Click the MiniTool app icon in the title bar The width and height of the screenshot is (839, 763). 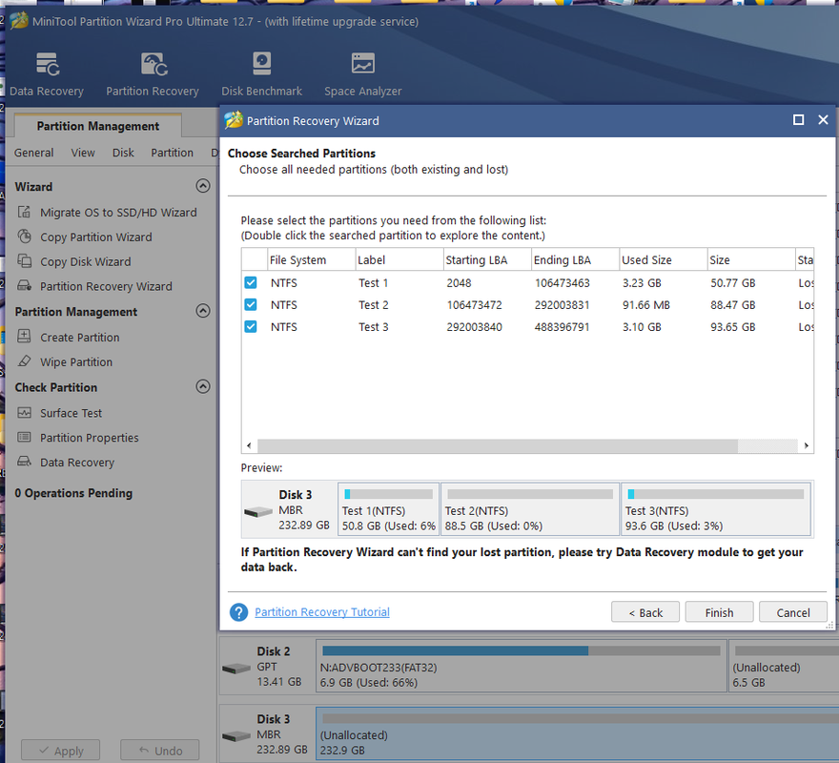tap(19, 21)
